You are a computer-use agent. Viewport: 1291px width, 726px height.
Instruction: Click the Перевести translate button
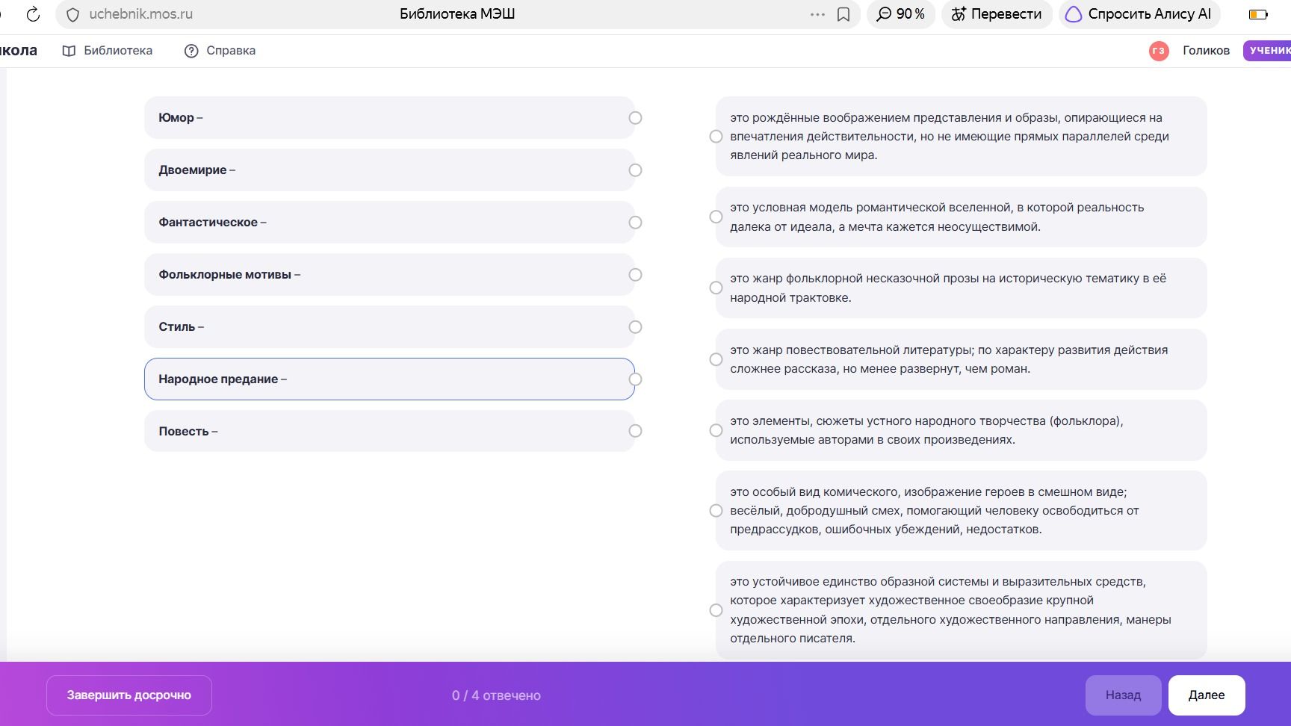pyautogui.click(x=997, y=14)
